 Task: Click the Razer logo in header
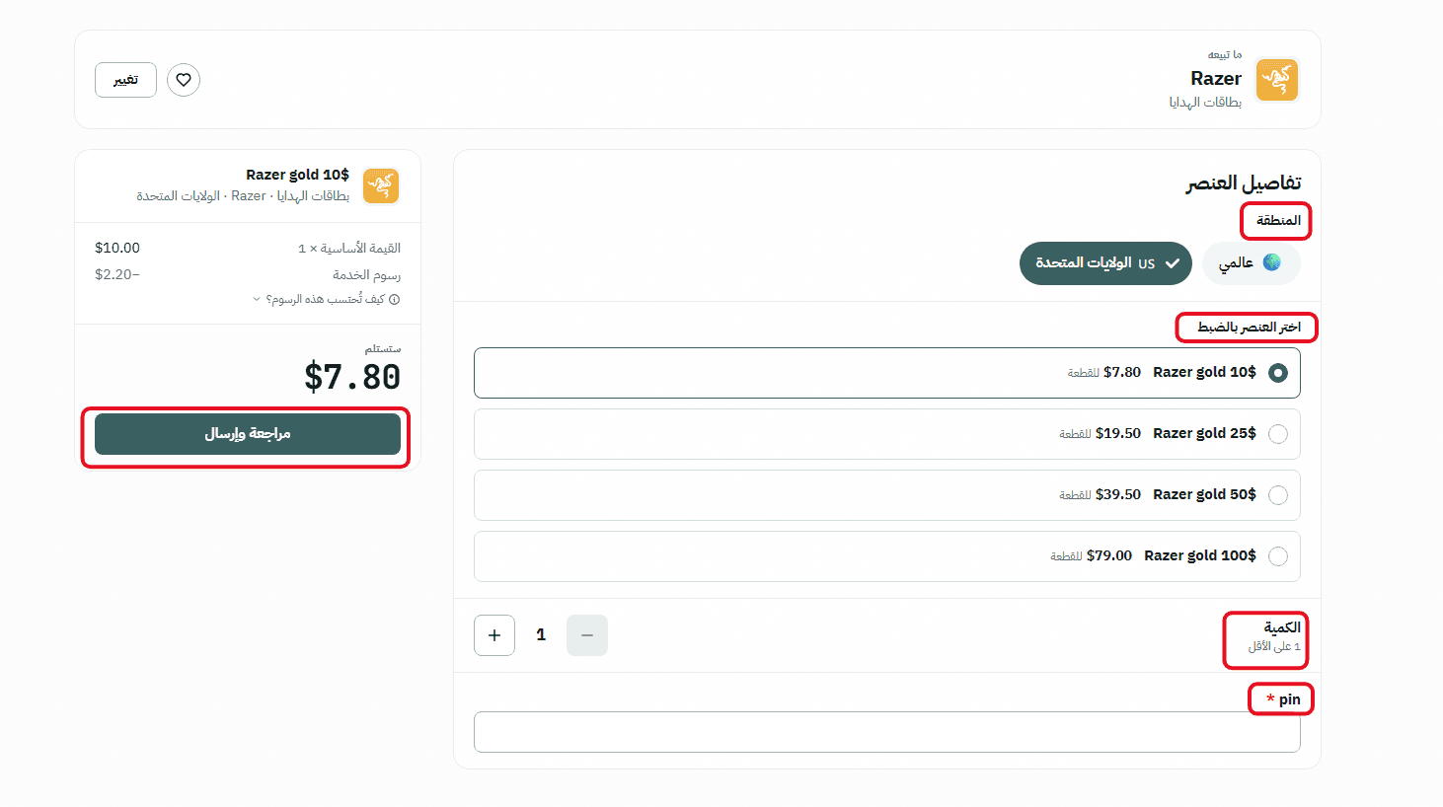pos(1277,80)
